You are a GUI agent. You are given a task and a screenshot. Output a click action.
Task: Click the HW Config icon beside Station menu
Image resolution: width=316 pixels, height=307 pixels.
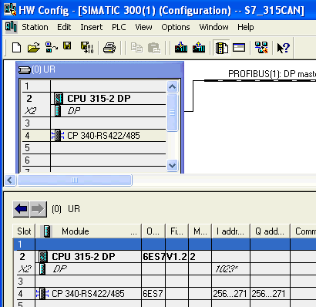(x=11, y=27)
